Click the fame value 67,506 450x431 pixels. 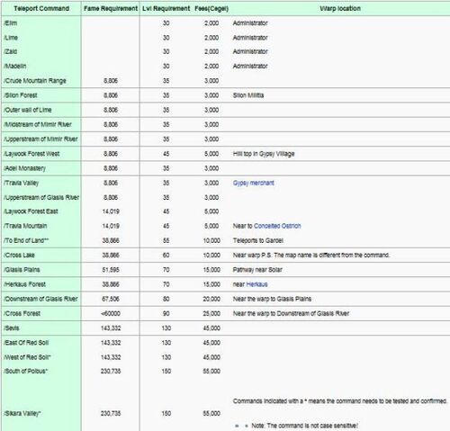click(111, 299)
